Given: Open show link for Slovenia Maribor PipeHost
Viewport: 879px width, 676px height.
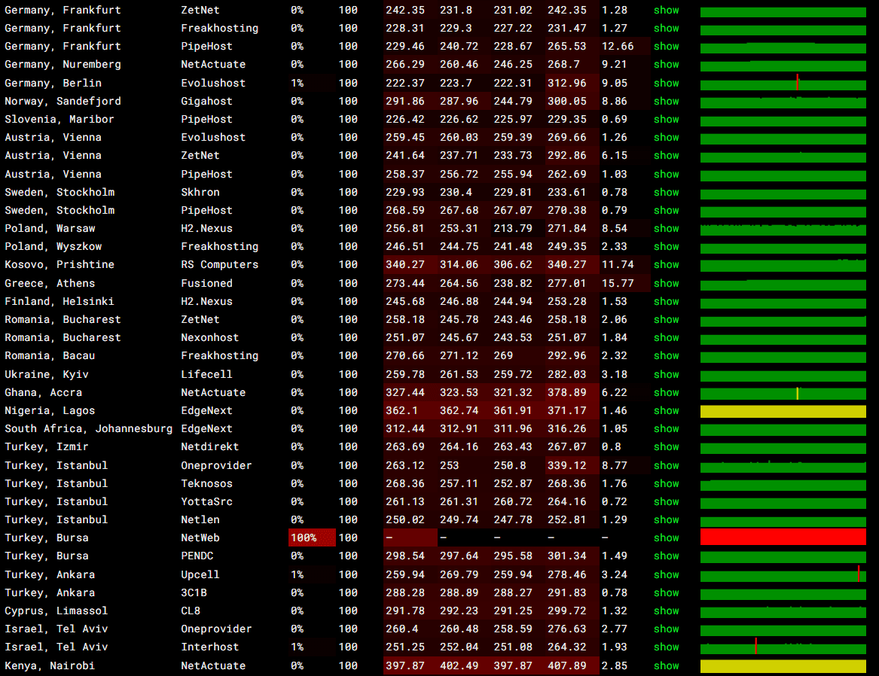Looking at the screenshot, I should click(x=666, y=119).
